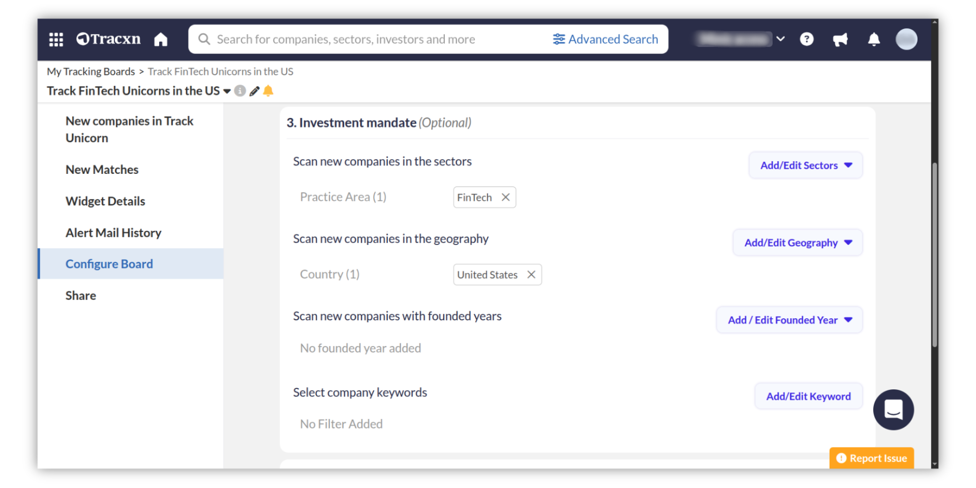Viewport: 976px width, 488px height.
Task: Show board info icon next to title
Action: coord(240,91)
